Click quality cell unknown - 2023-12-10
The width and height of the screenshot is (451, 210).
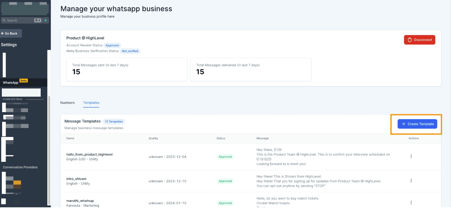(x=167, y=181)
